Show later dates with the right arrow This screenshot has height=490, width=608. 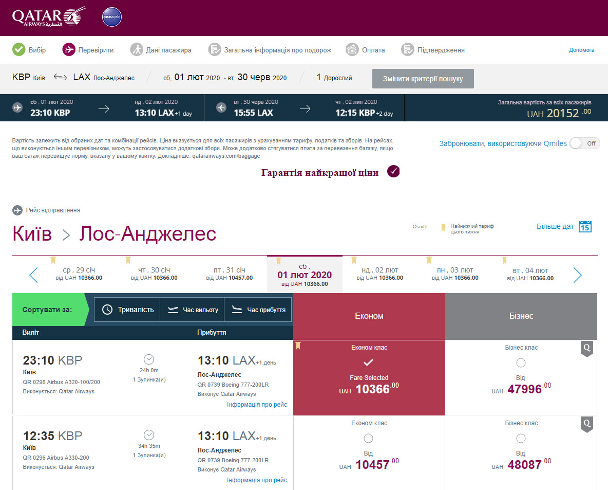click(x=577, y=275)
